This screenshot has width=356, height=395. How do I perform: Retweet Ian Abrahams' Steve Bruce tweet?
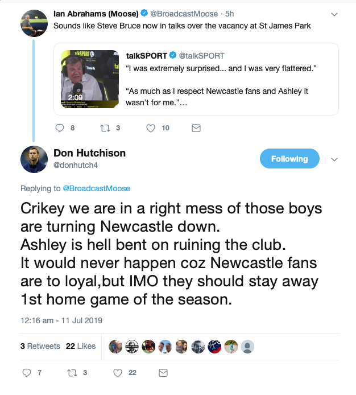[105, 128]
